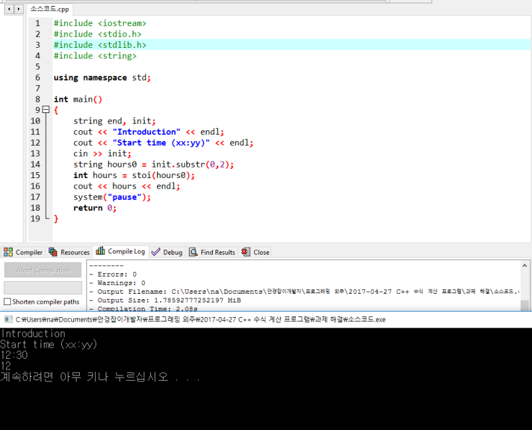Click the 'int main()' line
Image resolution: width=532 pixels, height=430 pixels.
(x=78, y=100)
